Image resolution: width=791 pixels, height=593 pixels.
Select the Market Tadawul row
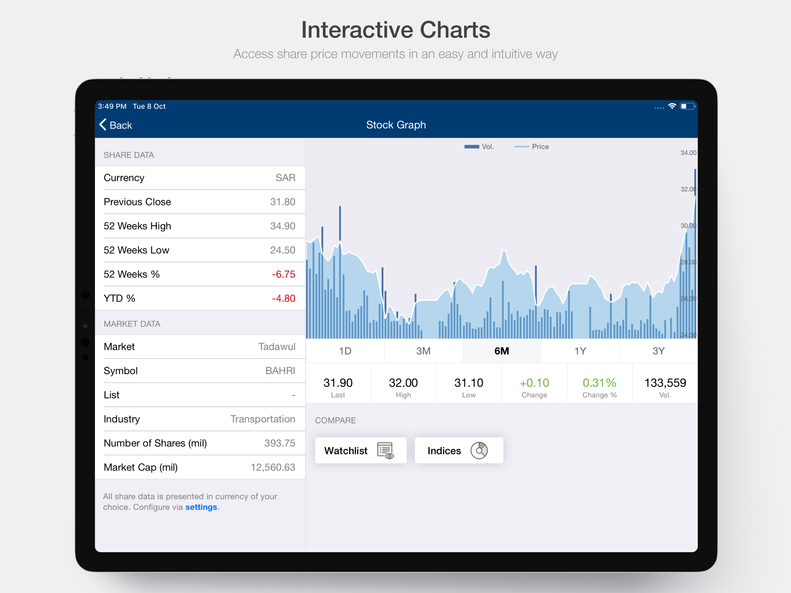[x=200, y=347]
